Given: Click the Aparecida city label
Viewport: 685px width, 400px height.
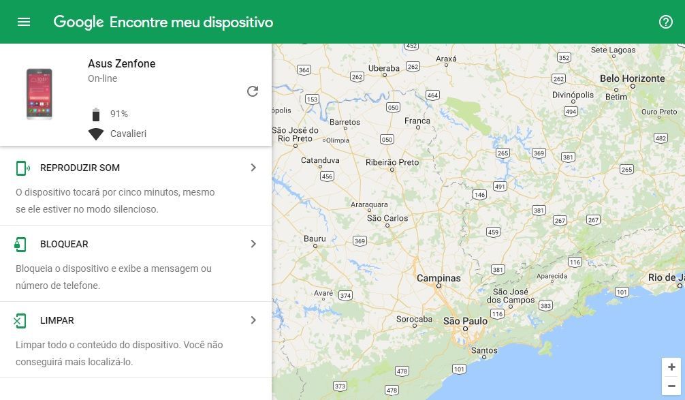Looking at the screenshot, I should (x=552, y=276).
